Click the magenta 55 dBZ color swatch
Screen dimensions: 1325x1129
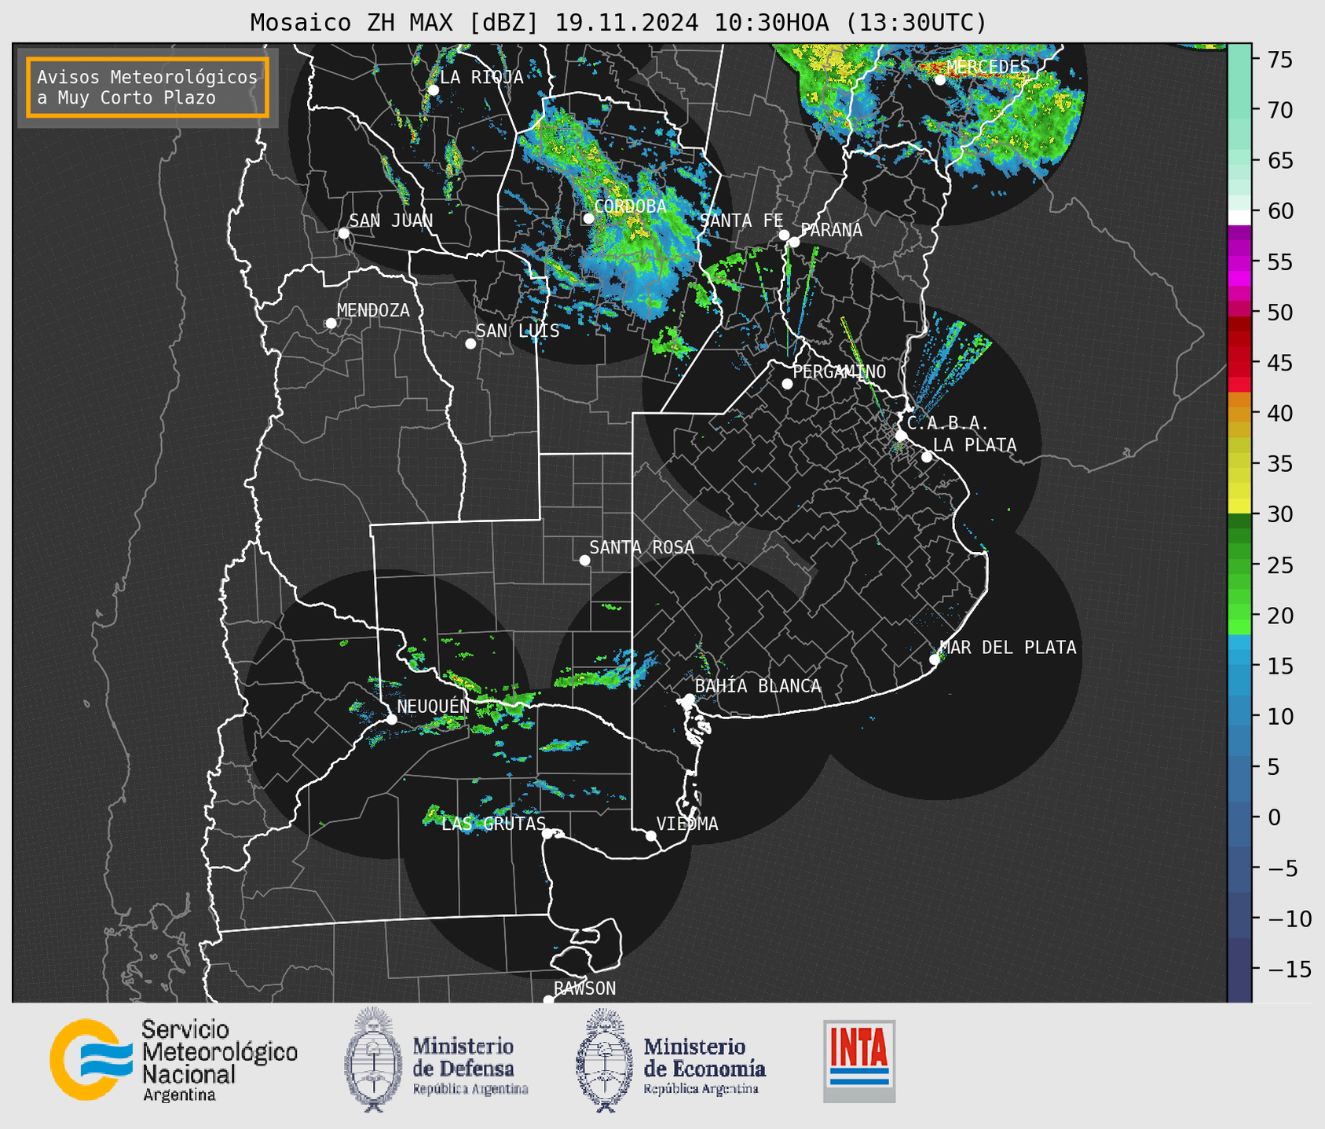pos(1239,263)
